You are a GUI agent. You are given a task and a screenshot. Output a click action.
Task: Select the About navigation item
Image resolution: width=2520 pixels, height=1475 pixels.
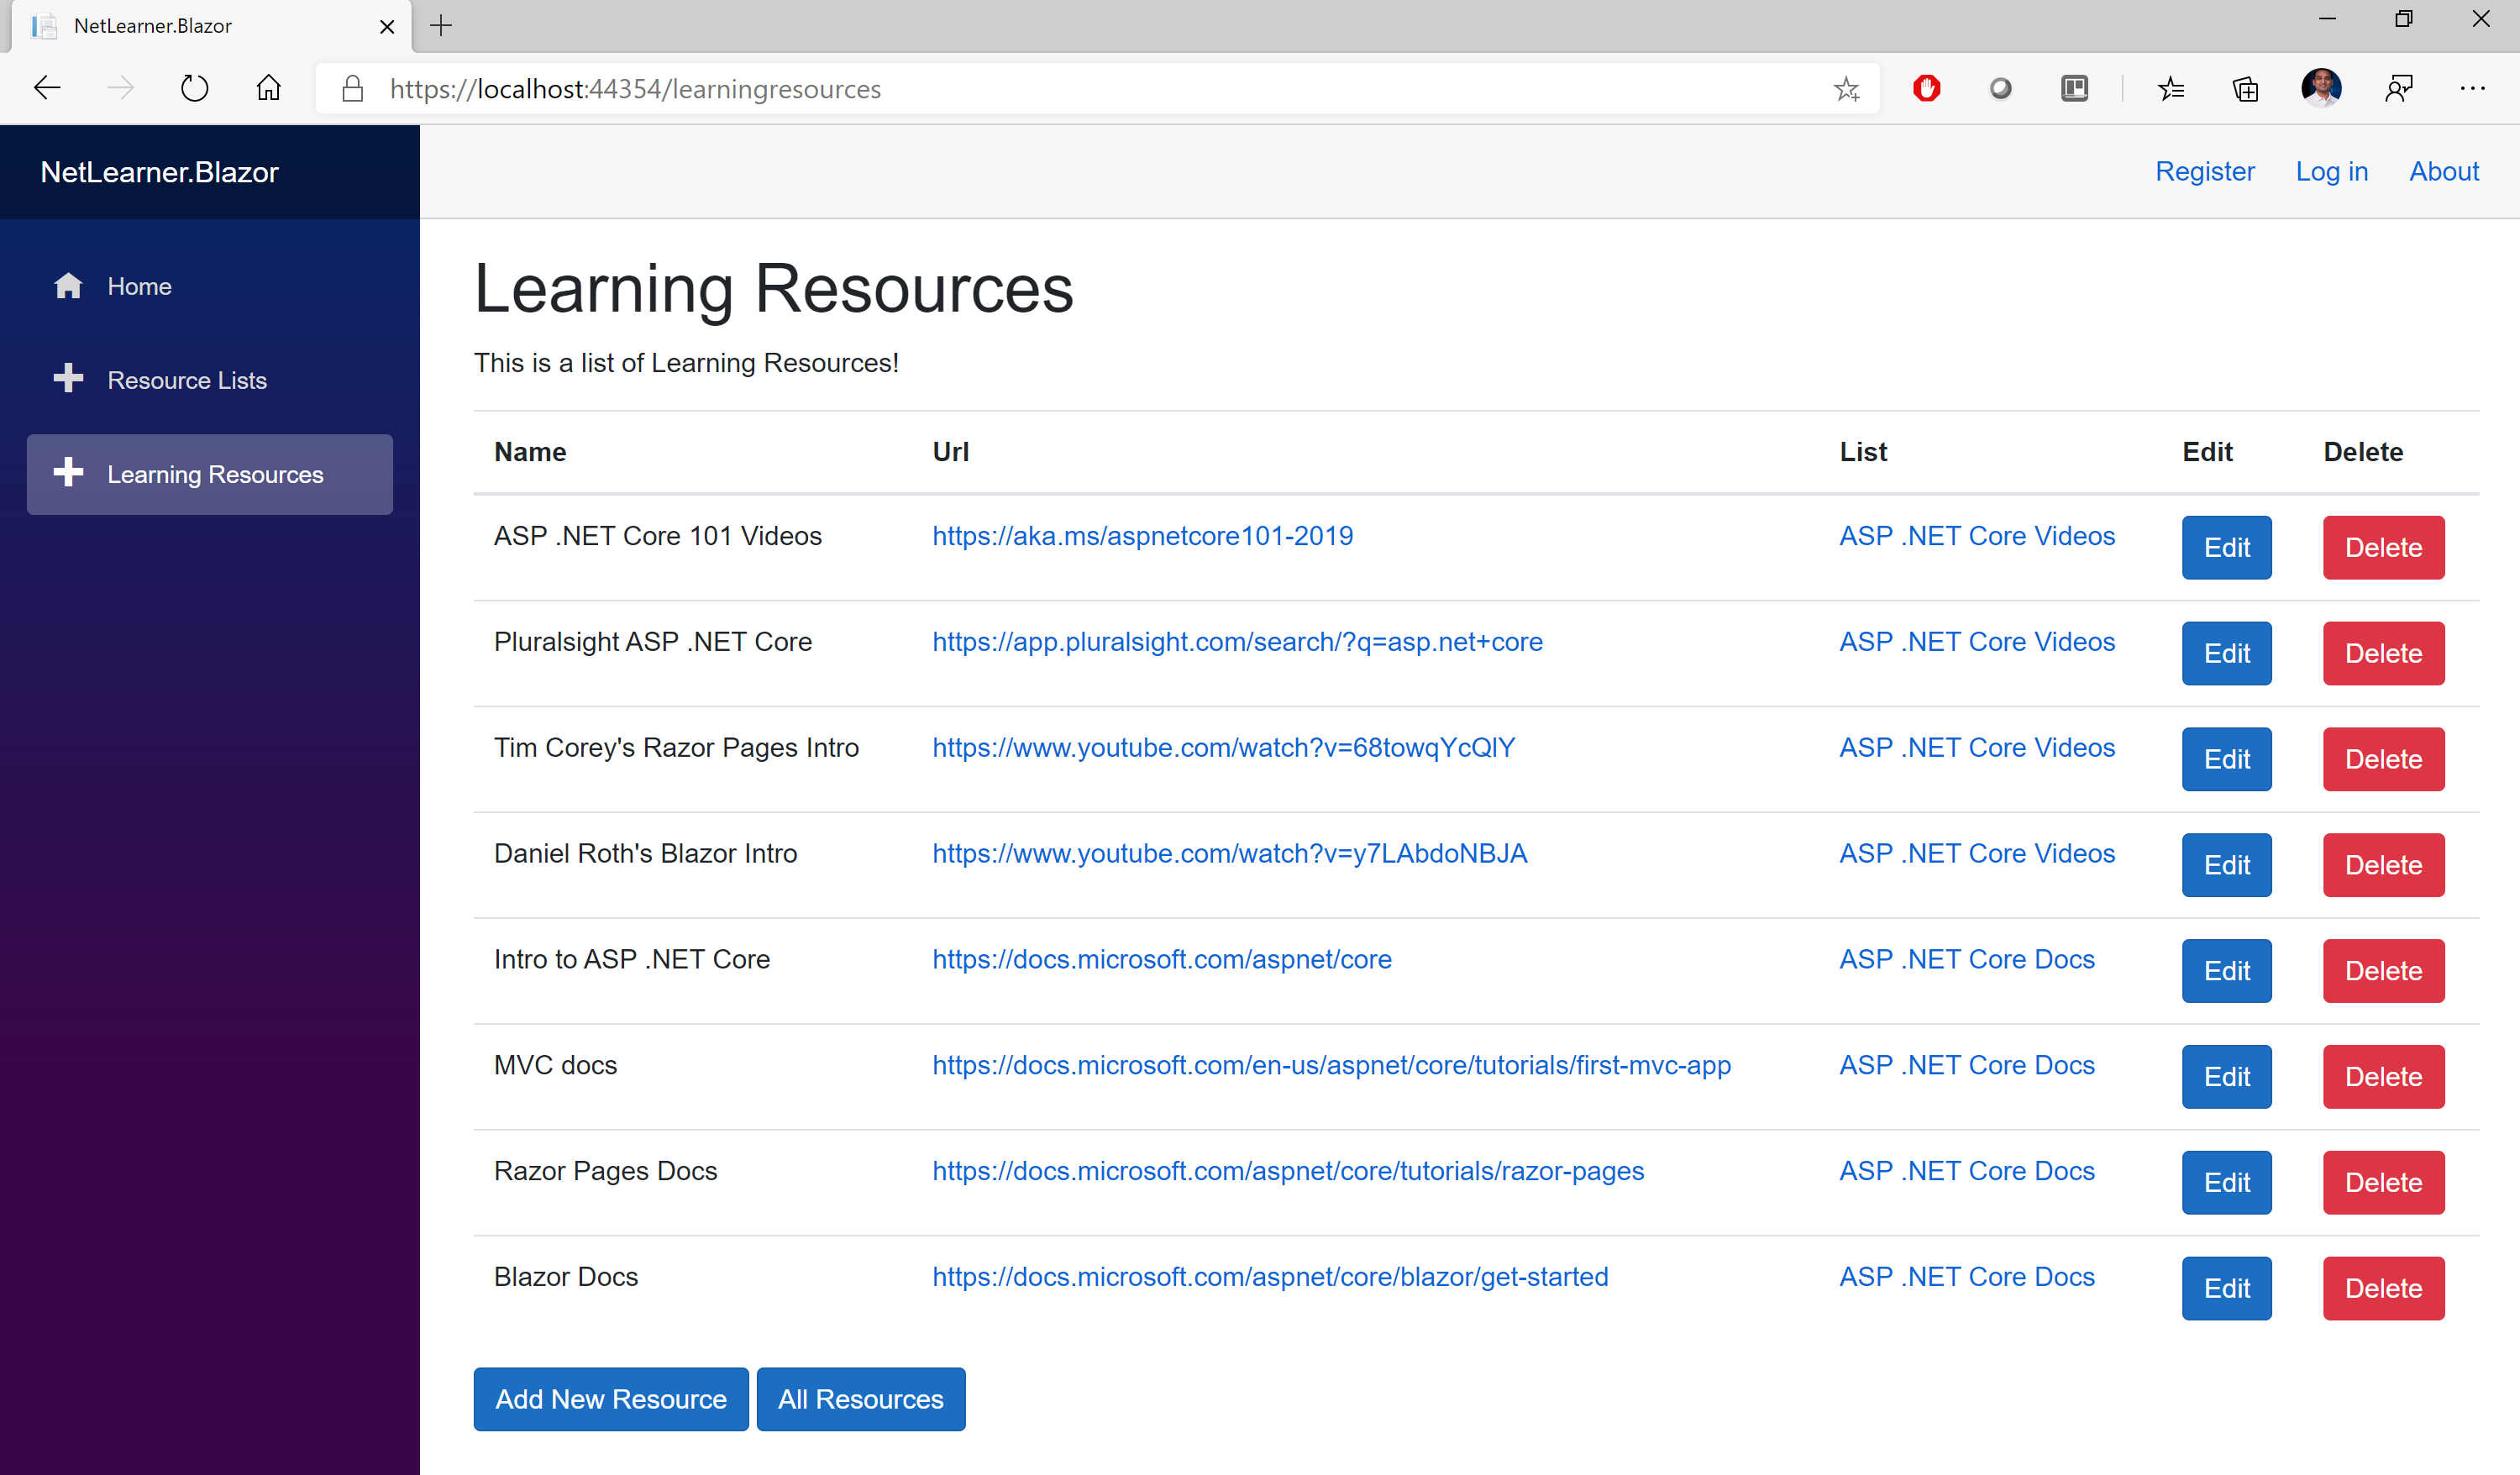pyautogui.click(x=2446, y=171)
